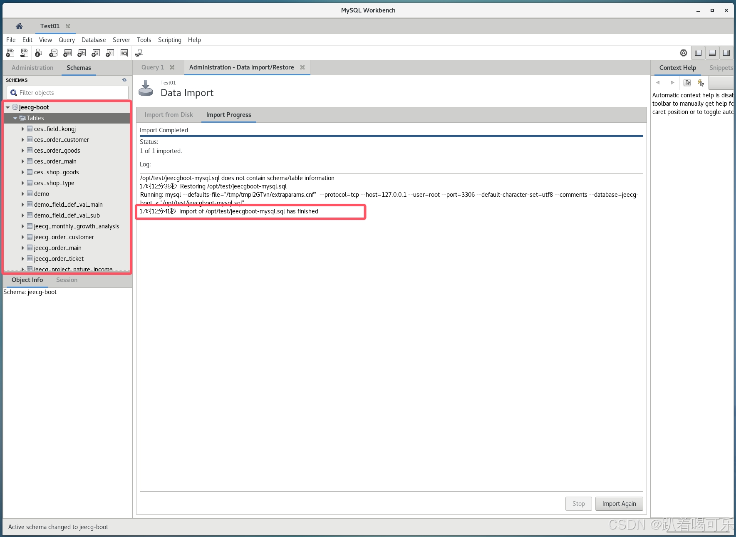Collapse the Tables folder node
Image resolution: width=736 pixels, height=537 pixels.
[x=15, y=118]
